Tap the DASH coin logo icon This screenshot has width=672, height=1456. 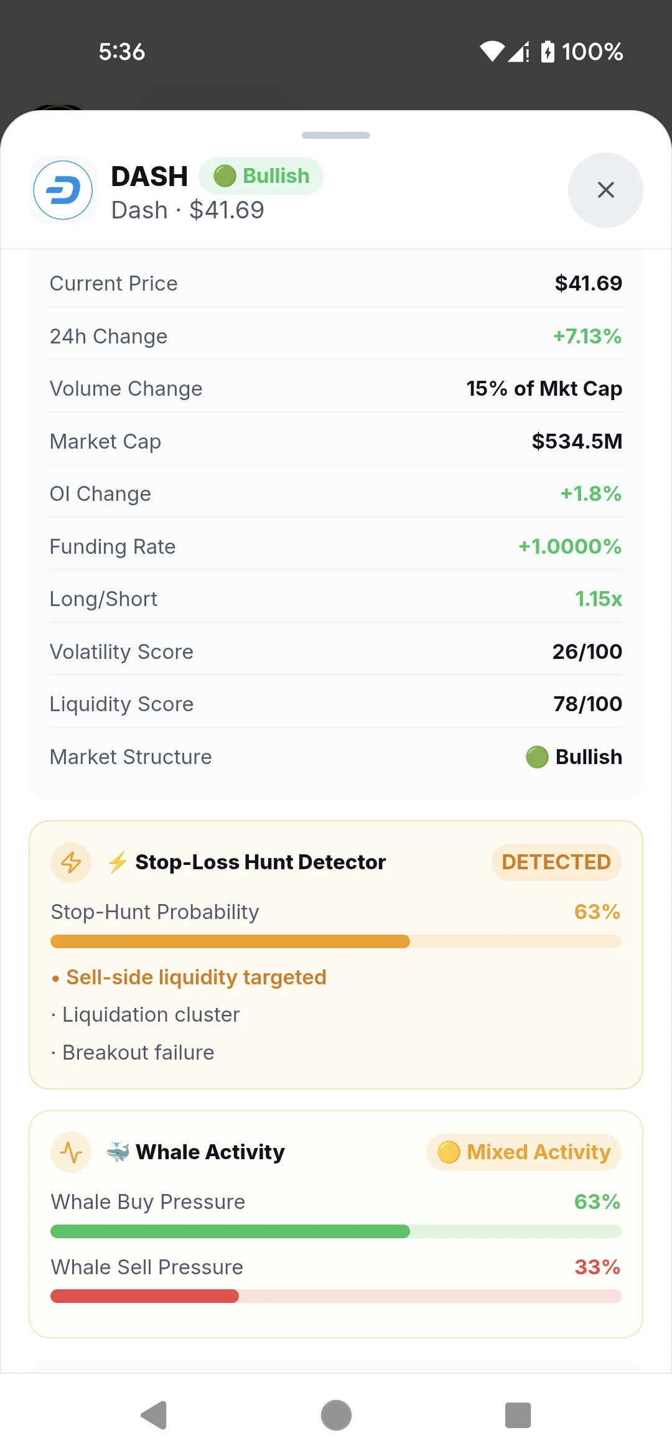click(x=63, y=190)
